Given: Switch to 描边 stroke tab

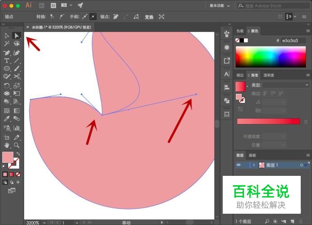Looking at the screenshot, I should pyautogui.click(x=240, y=75).
